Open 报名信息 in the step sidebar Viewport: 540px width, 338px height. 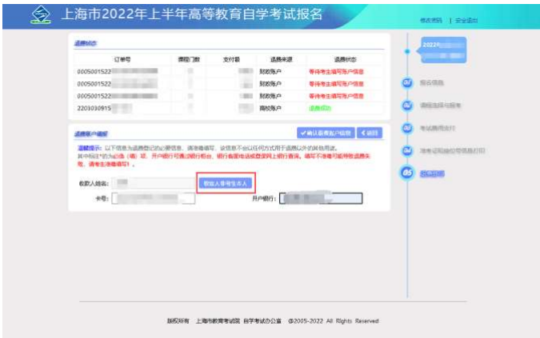click(x=432, y=82)
